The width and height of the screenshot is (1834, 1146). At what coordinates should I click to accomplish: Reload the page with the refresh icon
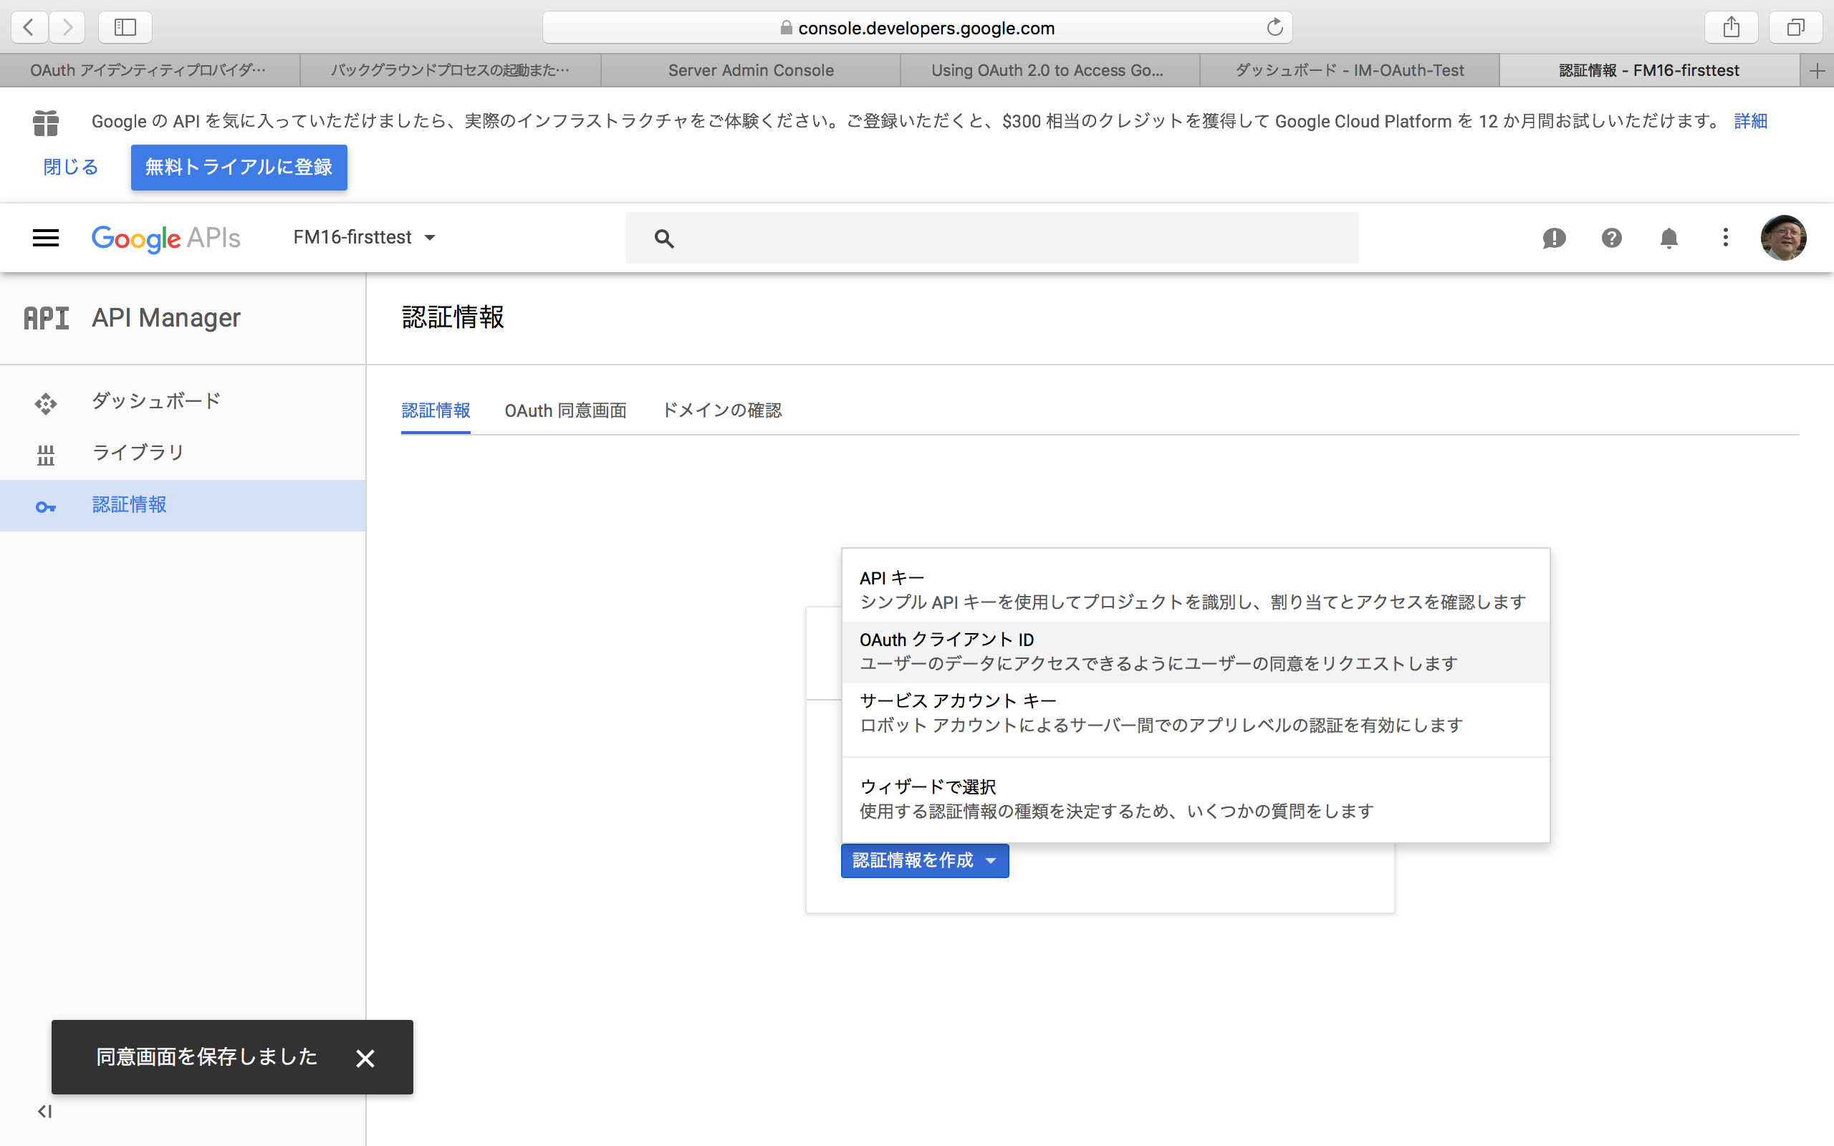pyautogui.click(x=1274, y=27)
